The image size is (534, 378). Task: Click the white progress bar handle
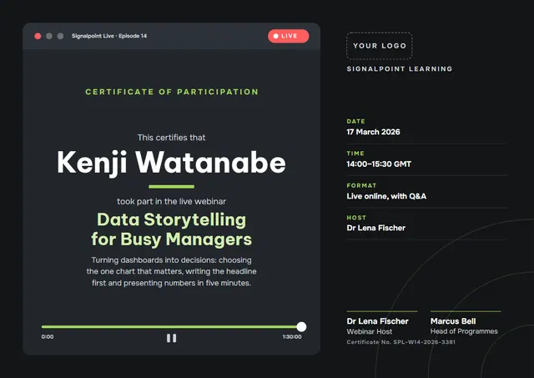point(301,326)
